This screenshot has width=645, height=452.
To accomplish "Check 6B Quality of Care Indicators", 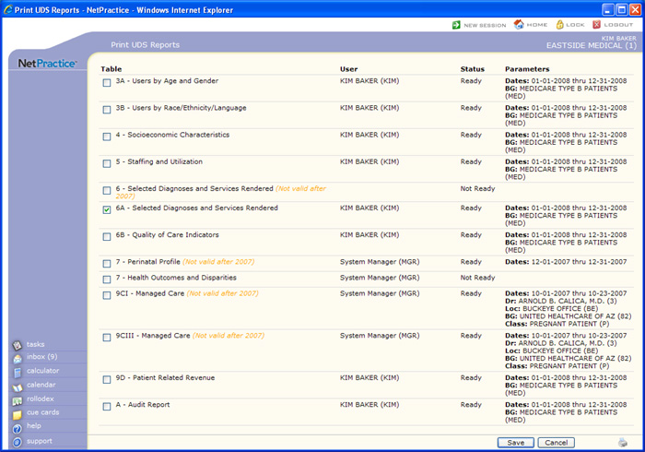I will point(107,237).
